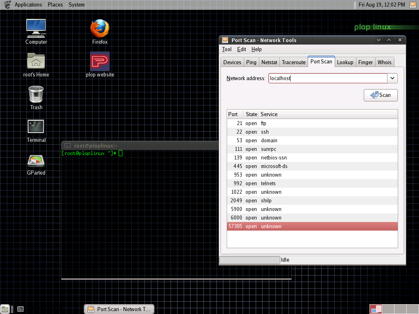Switch to the Traceroute tab
Screen dimensions: 419x314
point(294,62)
